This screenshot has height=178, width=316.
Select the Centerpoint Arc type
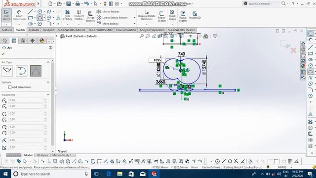point(7,71)
